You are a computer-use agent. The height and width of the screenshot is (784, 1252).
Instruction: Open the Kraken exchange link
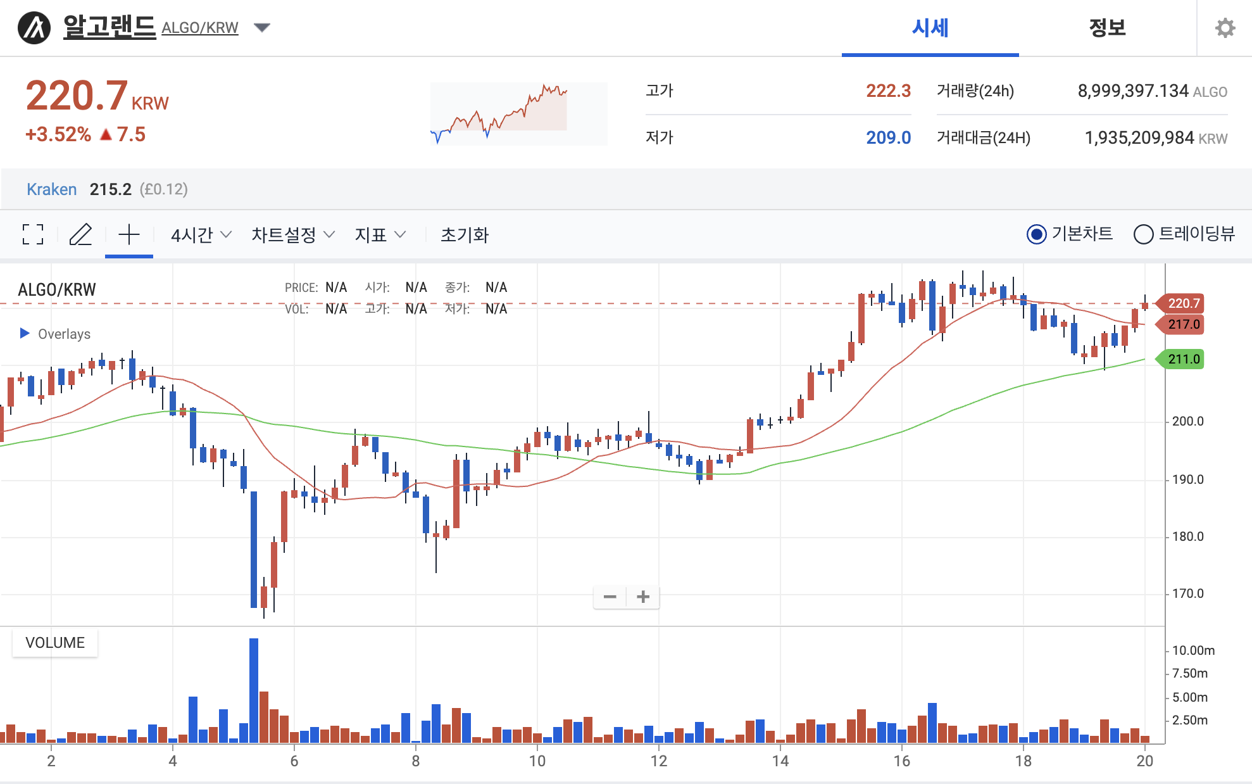click(x=51, y=189)
